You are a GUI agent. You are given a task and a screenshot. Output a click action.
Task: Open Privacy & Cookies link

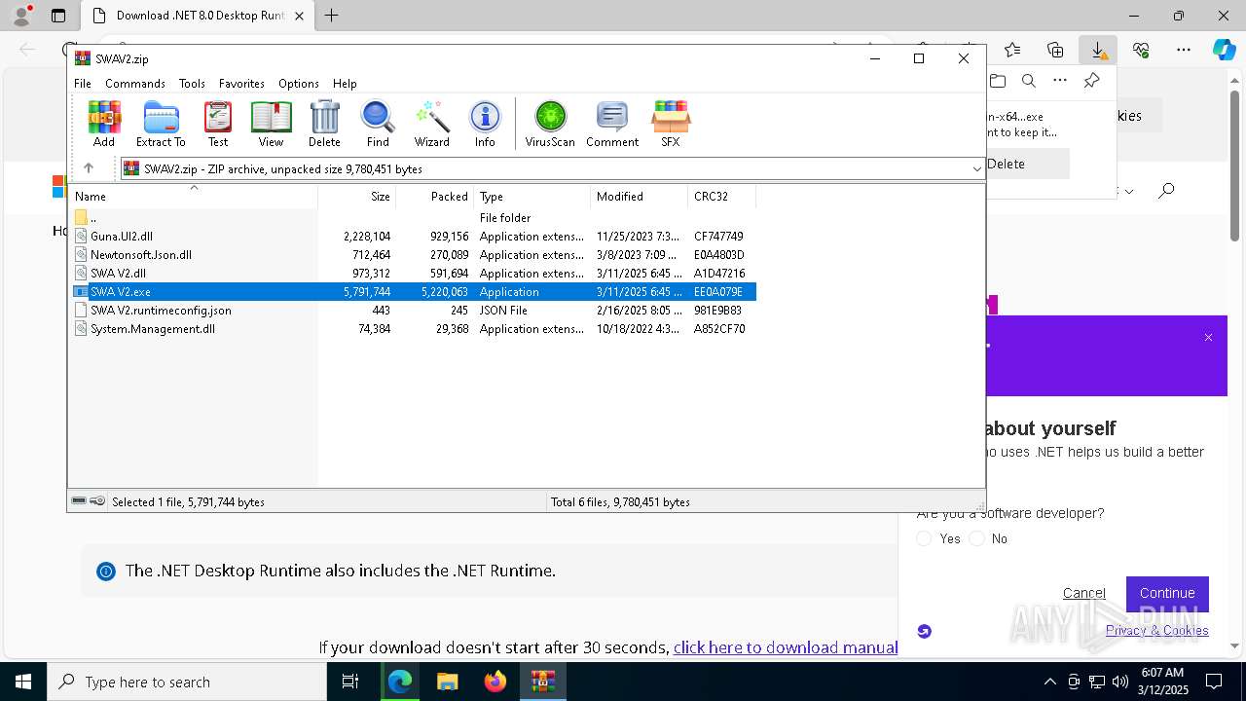click(1156, 630)
